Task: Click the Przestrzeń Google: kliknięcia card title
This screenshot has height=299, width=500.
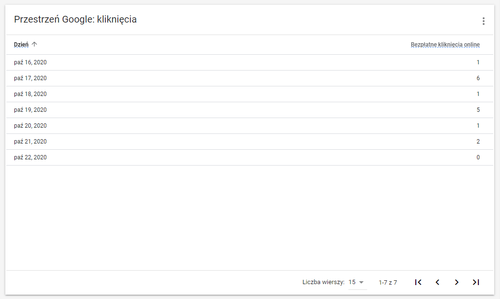Action: (75, 20)
